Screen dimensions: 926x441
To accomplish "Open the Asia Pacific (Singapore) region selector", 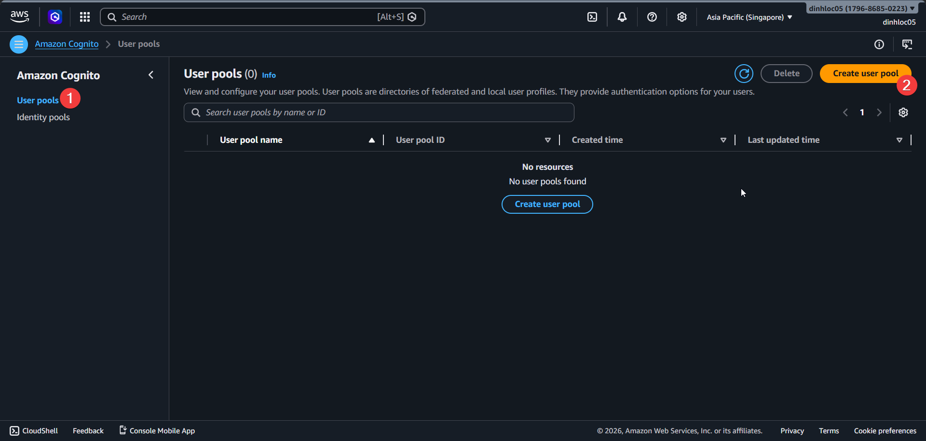I will 748,17.
